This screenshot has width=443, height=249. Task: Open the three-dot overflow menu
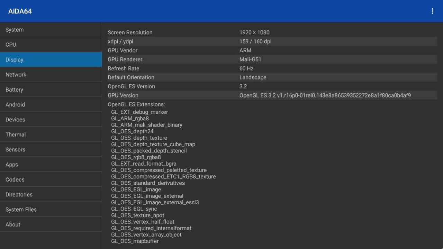point(432,11)
